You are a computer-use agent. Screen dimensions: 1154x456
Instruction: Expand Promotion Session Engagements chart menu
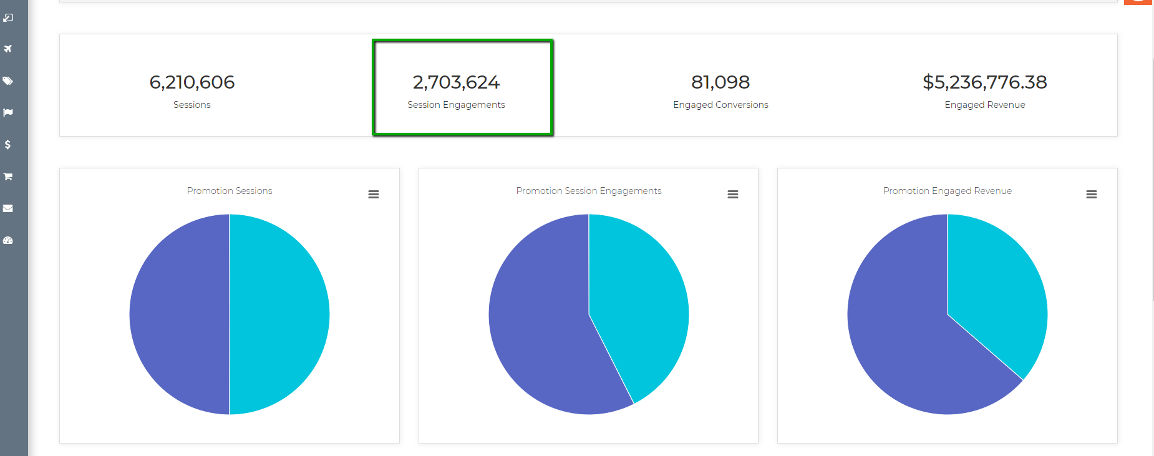pyautogui.click(x=733, y=195)
